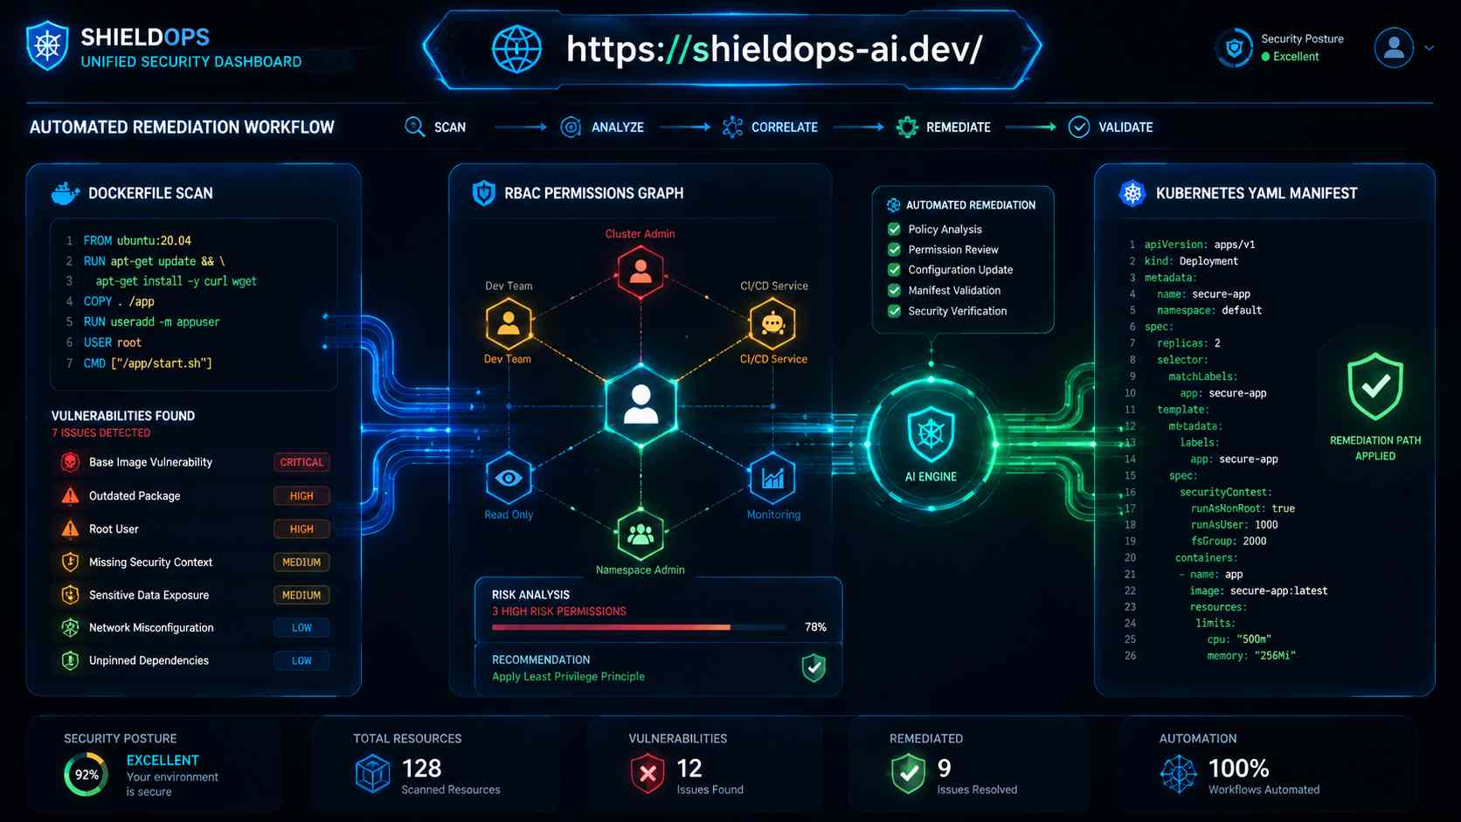The image size is (1461, 822).
Task: Click the Remediated green check shield icon
Action: tap(908, 773)
